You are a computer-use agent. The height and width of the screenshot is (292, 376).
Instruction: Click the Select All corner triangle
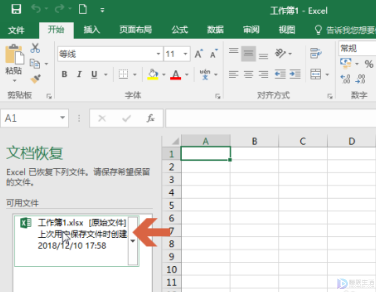[x=175, y=141]
